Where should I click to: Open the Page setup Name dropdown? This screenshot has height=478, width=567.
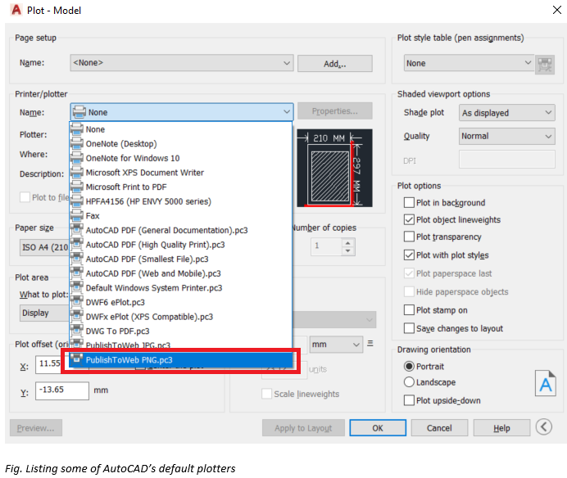coord(181,63)
